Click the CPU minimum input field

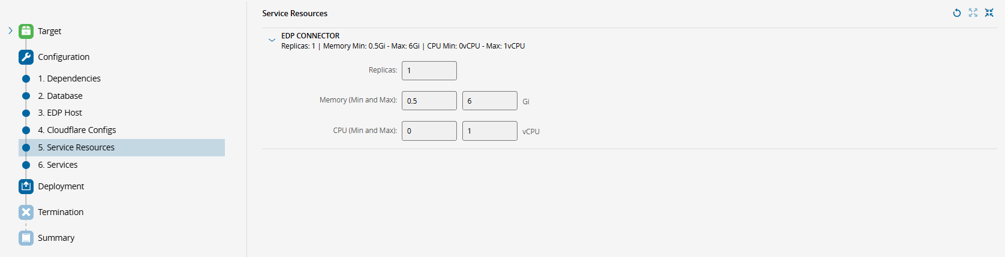(x=429, y=131)
